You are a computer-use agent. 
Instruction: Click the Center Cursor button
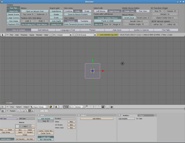tap(46, 133)
